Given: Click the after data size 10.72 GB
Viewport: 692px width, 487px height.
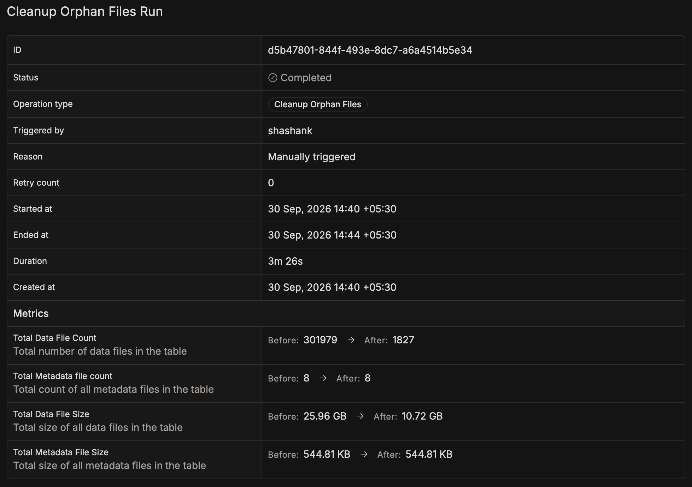Looking at the screenshot, I should [x=422, y=416].
